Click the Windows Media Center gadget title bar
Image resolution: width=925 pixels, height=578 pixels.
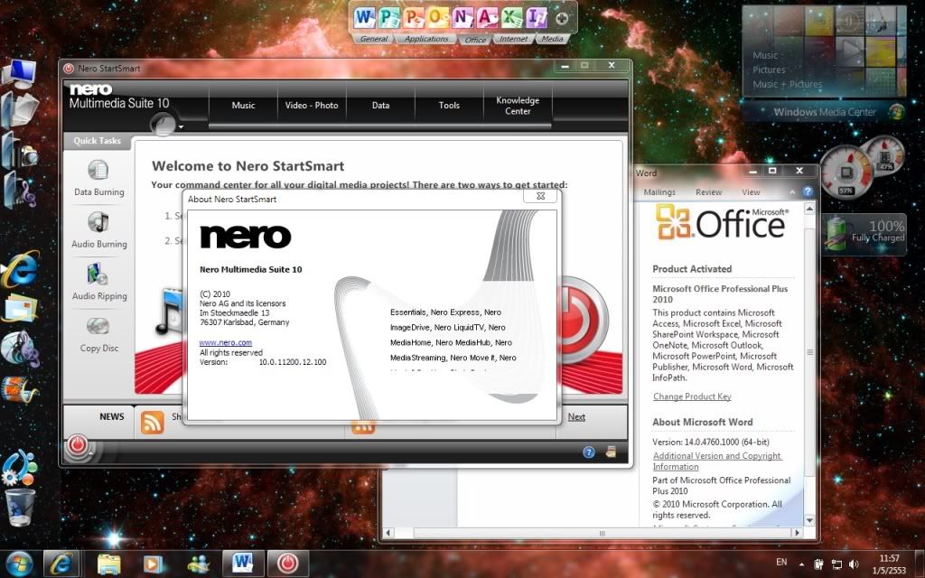click(824, 111)
